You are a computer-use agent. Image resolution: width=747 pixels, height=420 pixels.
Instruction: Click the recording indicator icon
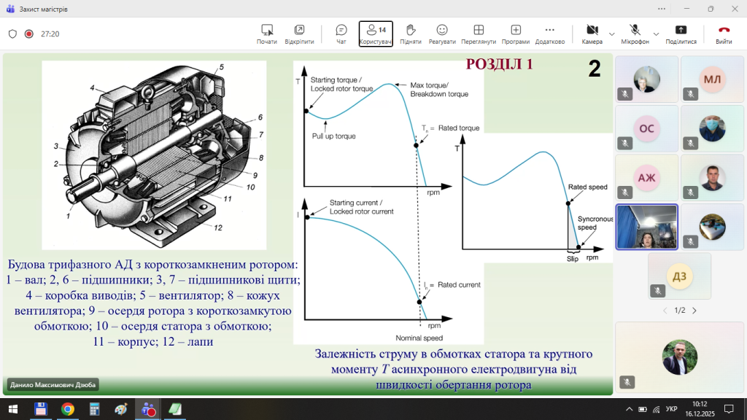pos(29,34)
